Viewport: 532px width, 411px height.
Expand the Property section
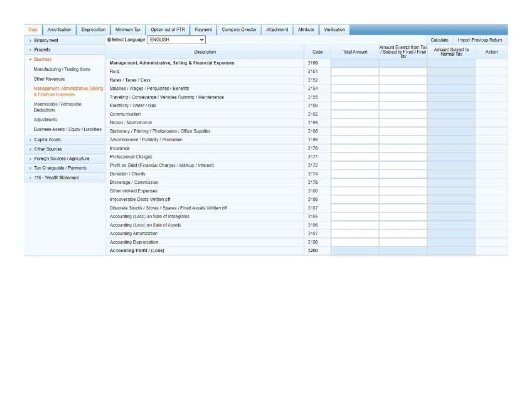[43, 50]
